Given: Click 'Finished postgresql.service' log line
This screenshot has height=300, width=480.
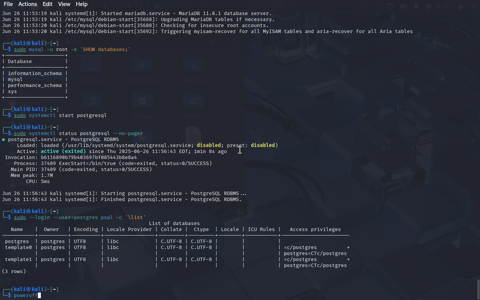Looking at the screenshot, I should (122, 199).
